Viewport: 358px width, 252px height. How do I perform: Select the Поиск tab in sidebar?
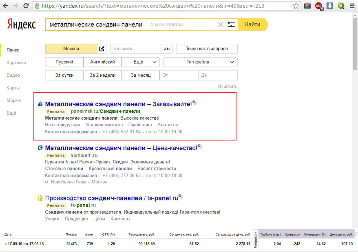(x=13, y=50)
